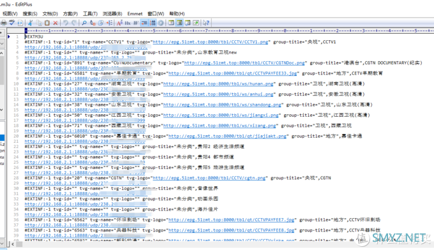Toggle the third window-panel toolbar icon
434x250 pixels.
pyautogui.click(x=188, y=23)
